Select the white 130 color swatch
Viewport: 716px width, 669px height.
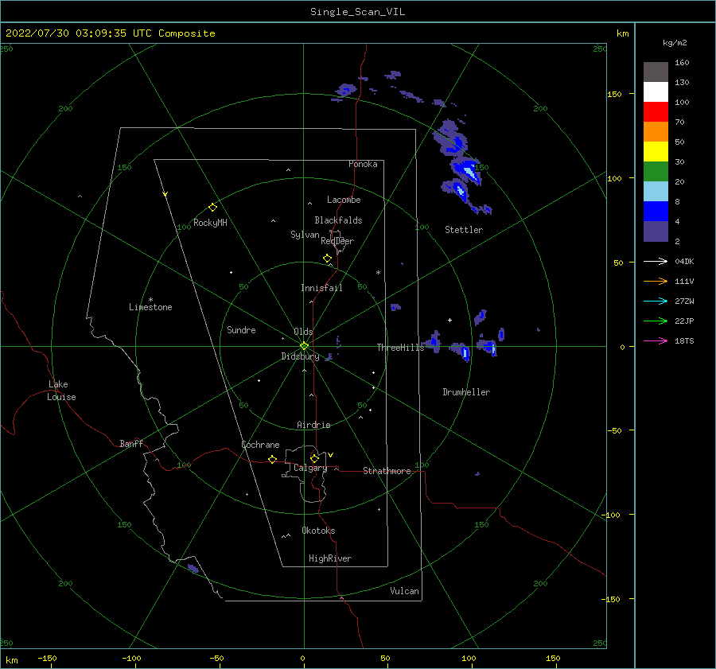click(x=656, y=91)
